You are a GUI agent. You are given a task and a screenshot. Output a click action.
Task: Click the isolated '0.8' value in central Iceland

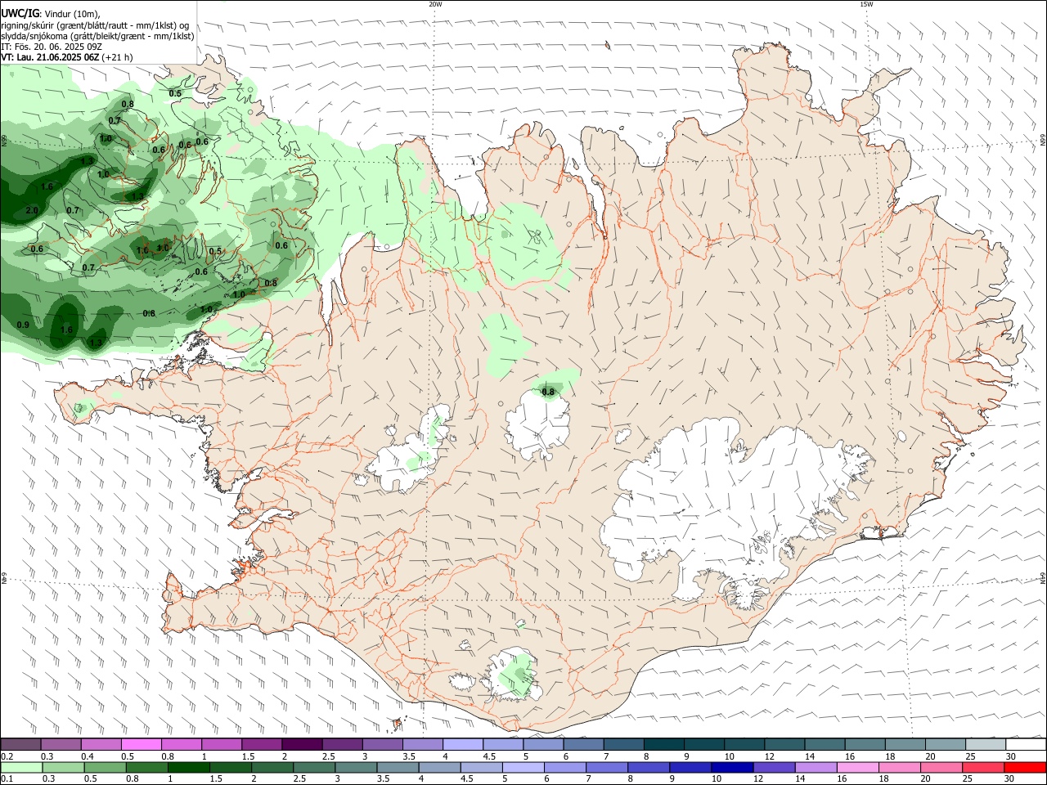[x=548, y=392]
